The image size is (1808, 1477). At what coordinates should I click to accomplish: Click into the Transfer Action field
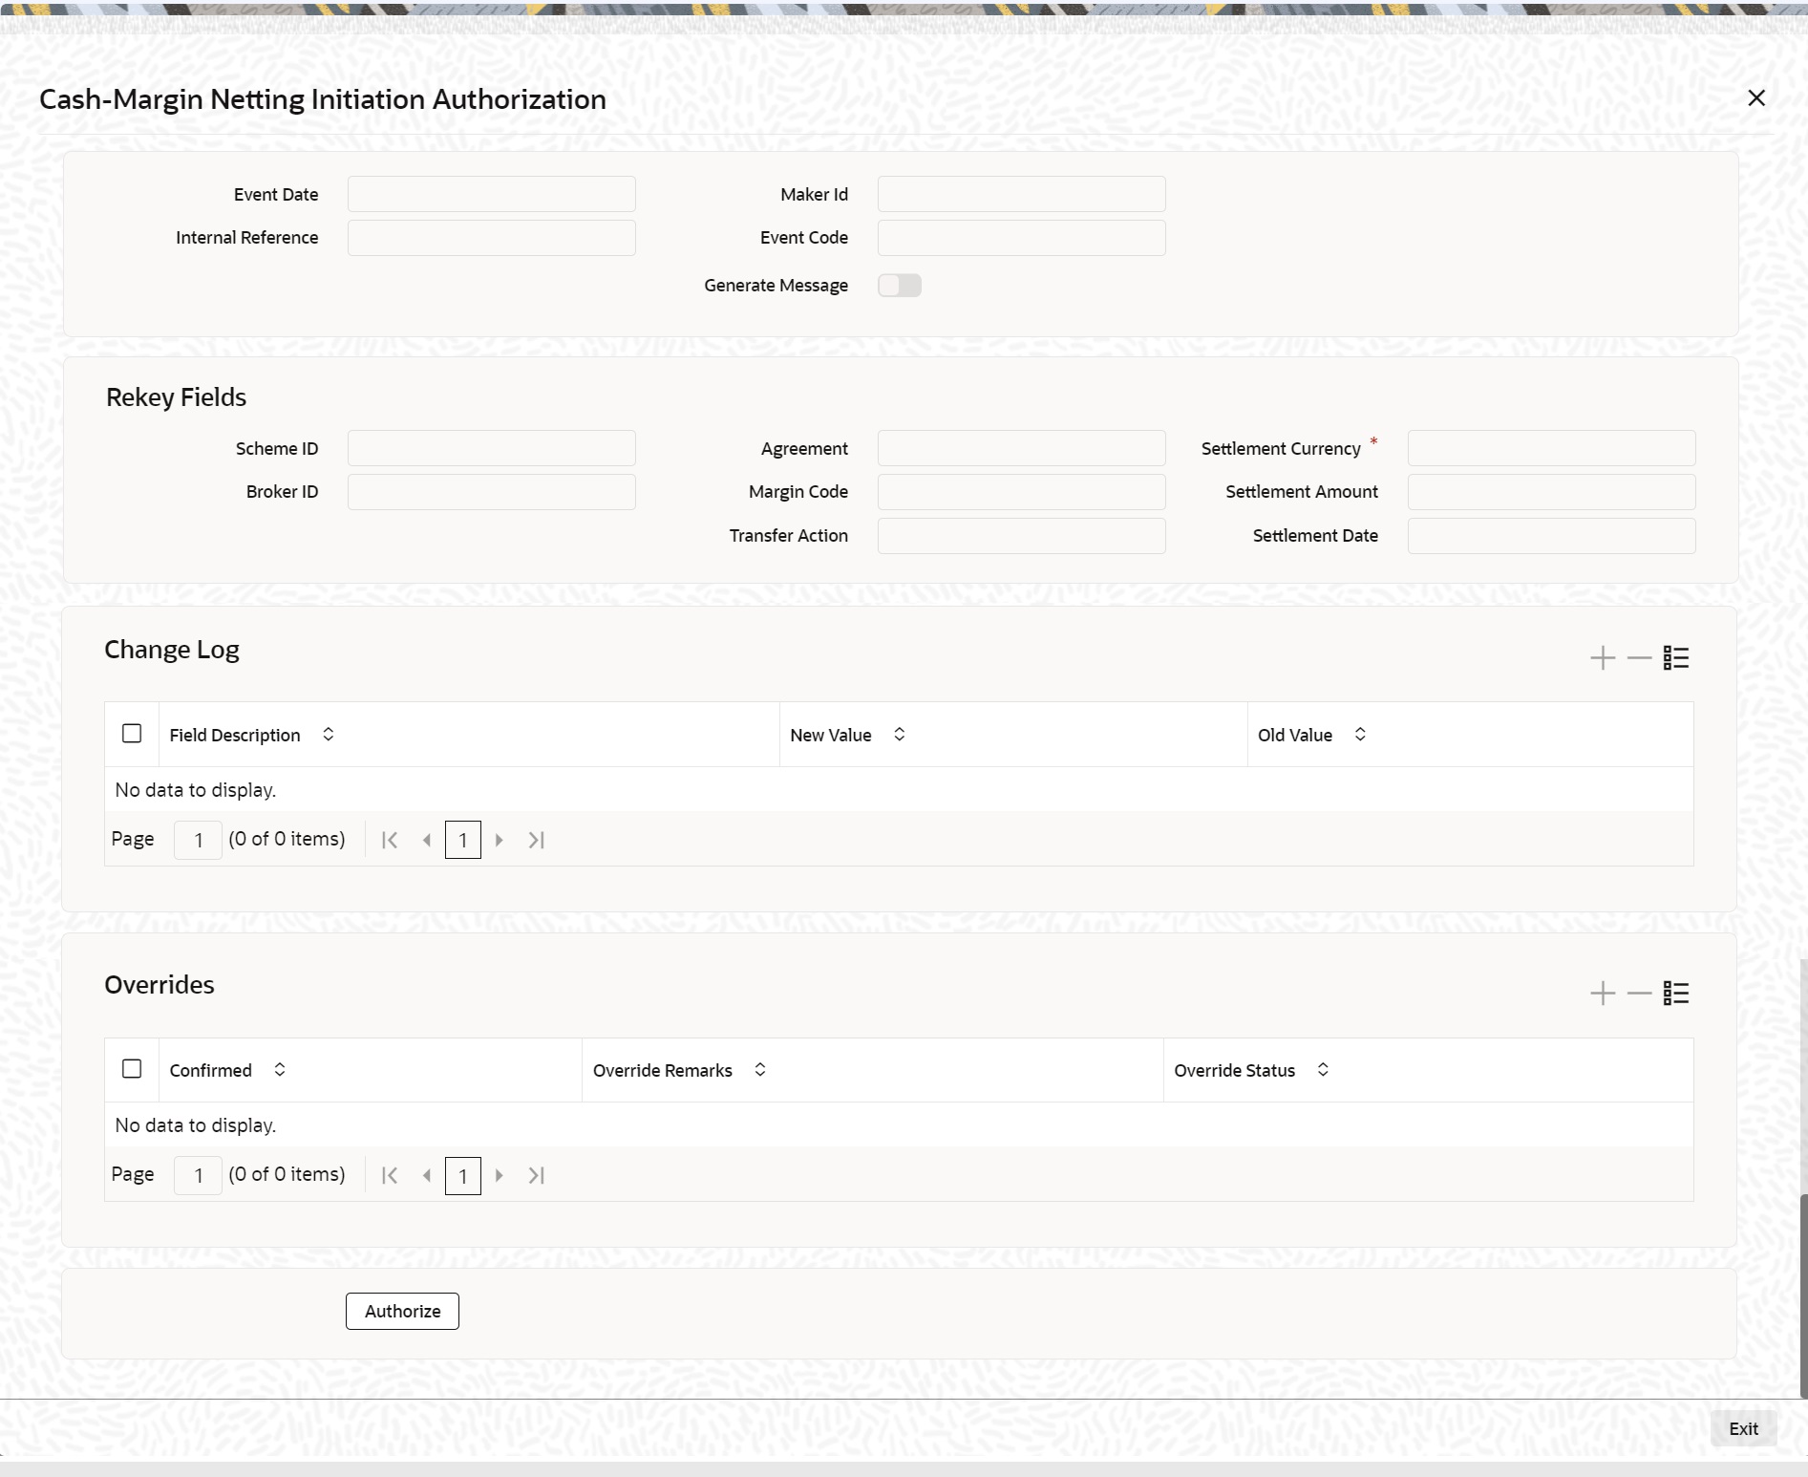tap(1022, 536)
